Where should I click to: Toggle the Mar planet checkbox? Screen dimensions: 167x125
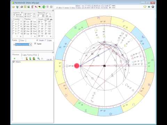pyautogui.click(x=25, y=31)
